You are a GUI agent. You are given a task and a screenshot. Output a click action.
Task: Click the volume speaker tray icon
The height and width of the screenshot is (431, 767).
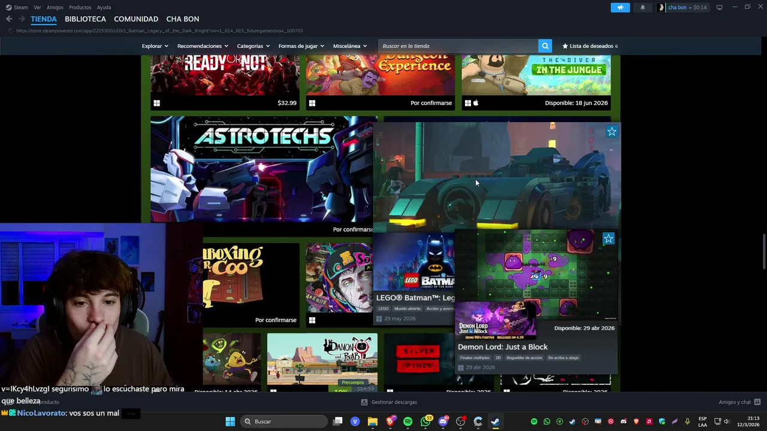[x=726, y=421]
